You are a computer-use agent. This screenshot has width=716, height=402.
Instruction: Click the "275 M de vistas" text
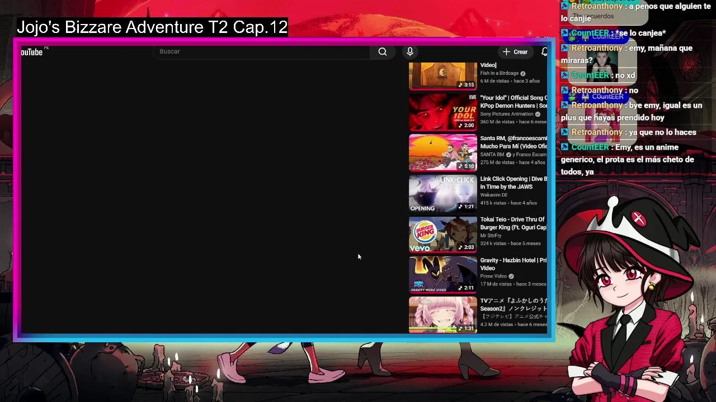(x=497, y=162)
